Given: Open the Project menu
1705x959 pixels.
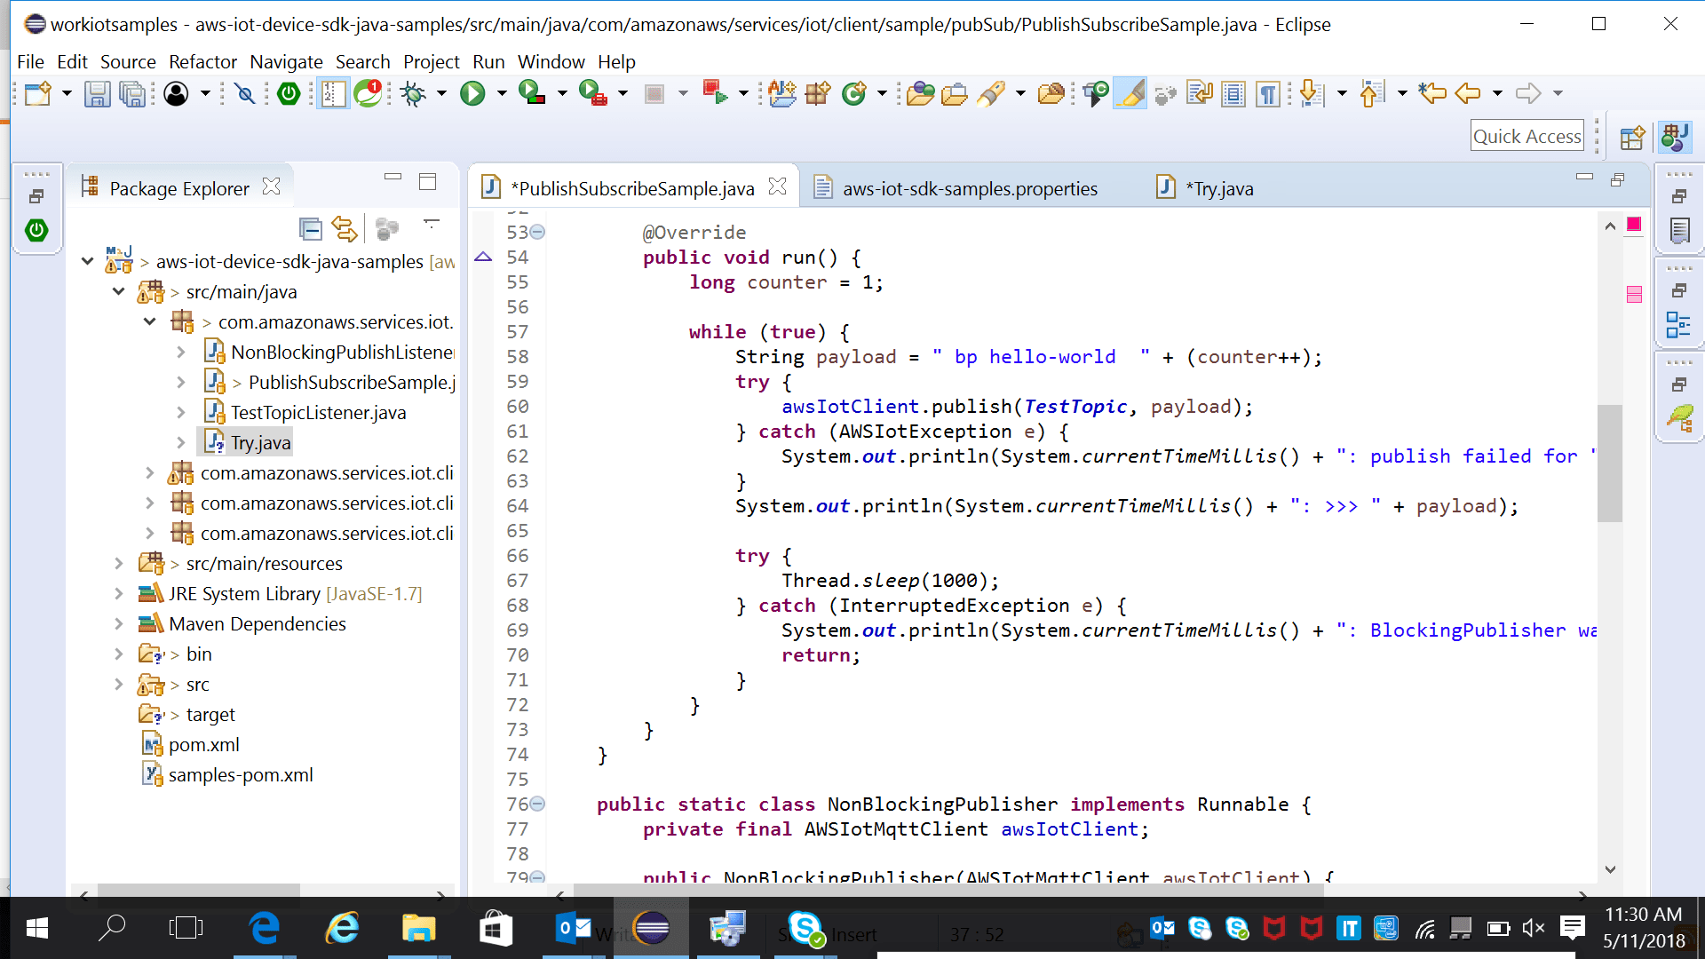Looking at the screenshot, I should 431,61.
